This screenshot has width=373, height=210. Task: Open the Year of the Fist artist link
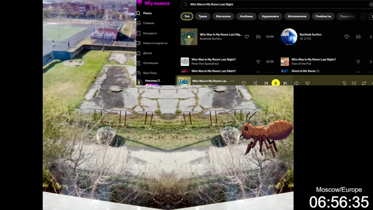click(x=301, y=64)
